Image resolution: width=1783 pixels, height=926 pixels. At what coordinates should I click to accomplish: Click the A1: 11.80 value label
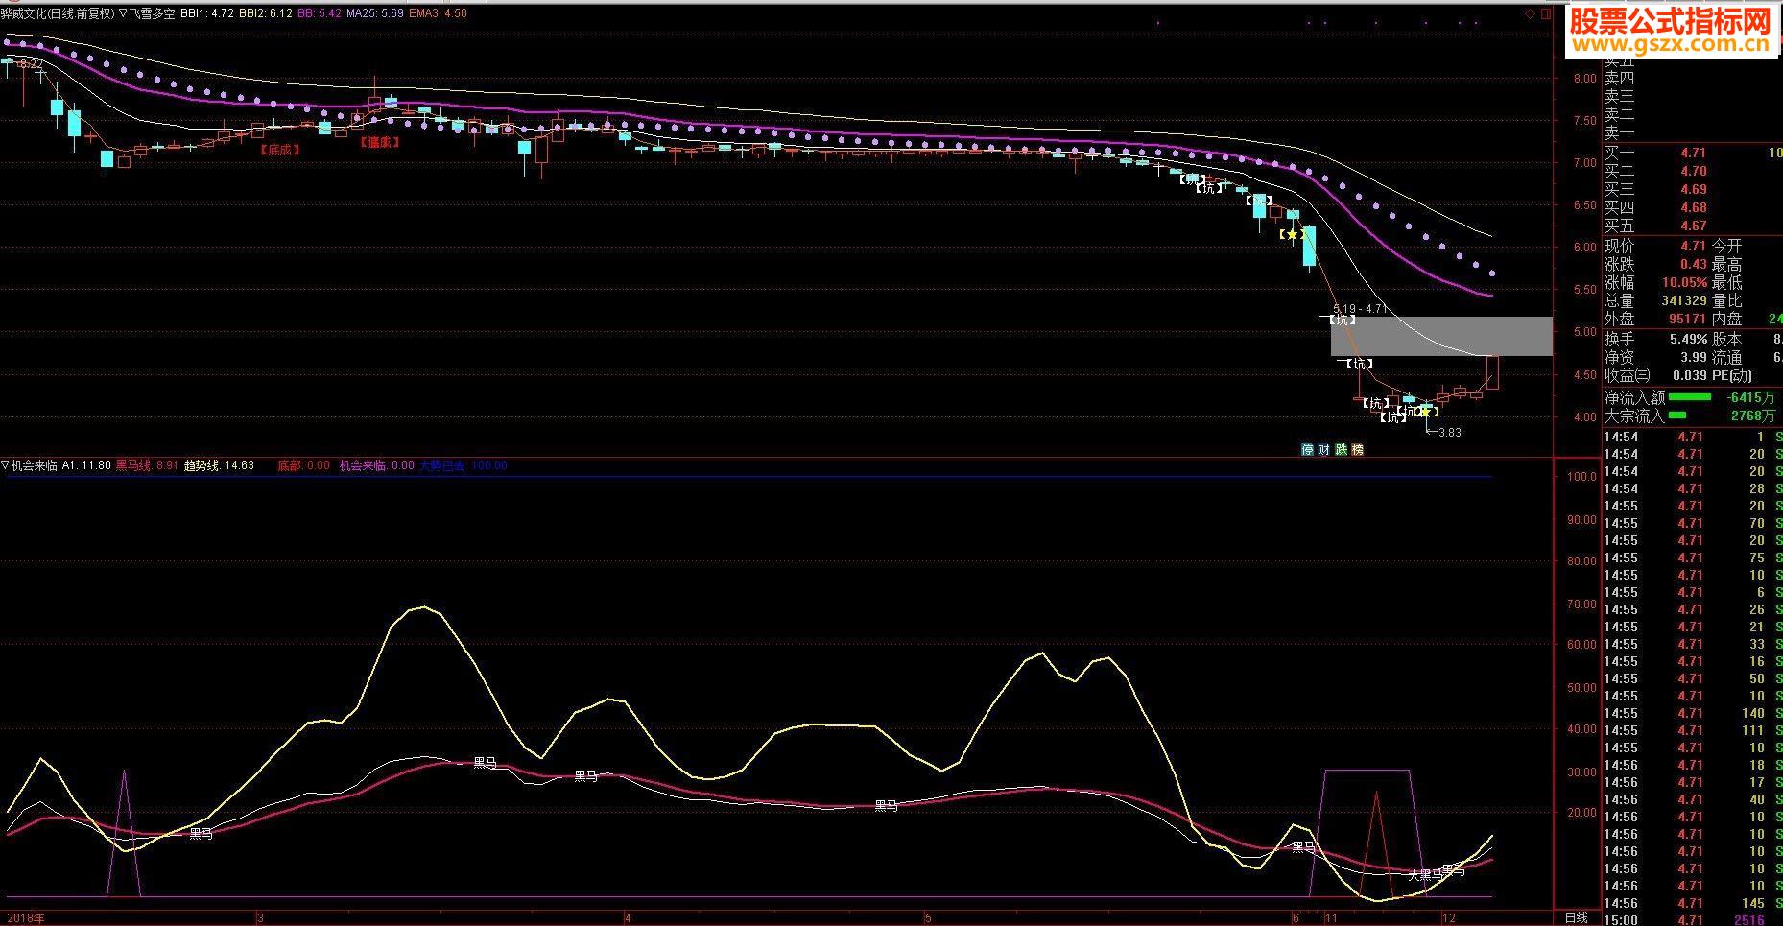[x=86, y=465]
